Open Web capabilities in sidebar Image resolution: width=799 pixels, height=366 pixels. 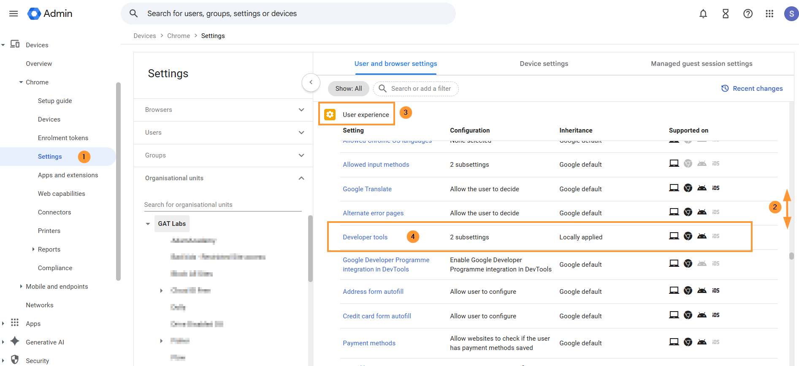[x=62, y=194]
